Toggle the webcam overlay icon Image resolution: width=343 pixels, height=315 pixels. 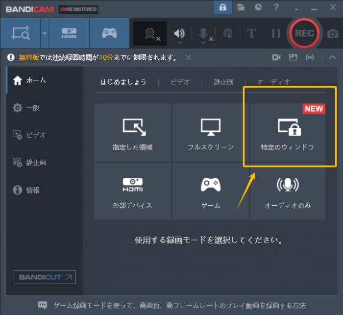tap(150, 33)
